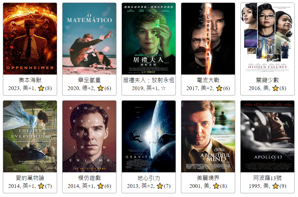Click the gold star rating under 奧本海默
298x197 pixels.
[41, 88]
